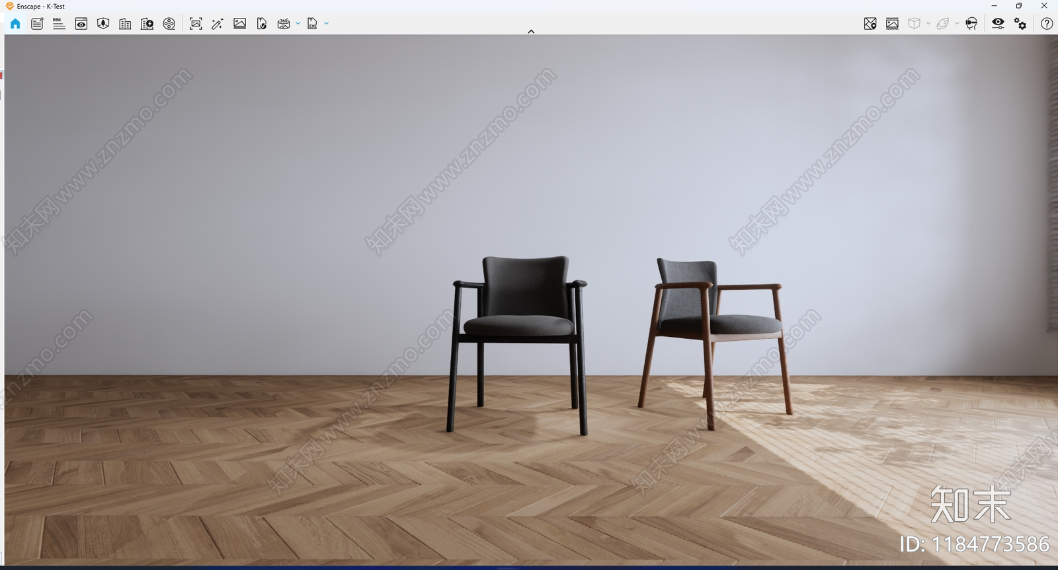Open the asset library tree icon
The height and width of the screenshot is (570, 1058).
coord(103,24)
